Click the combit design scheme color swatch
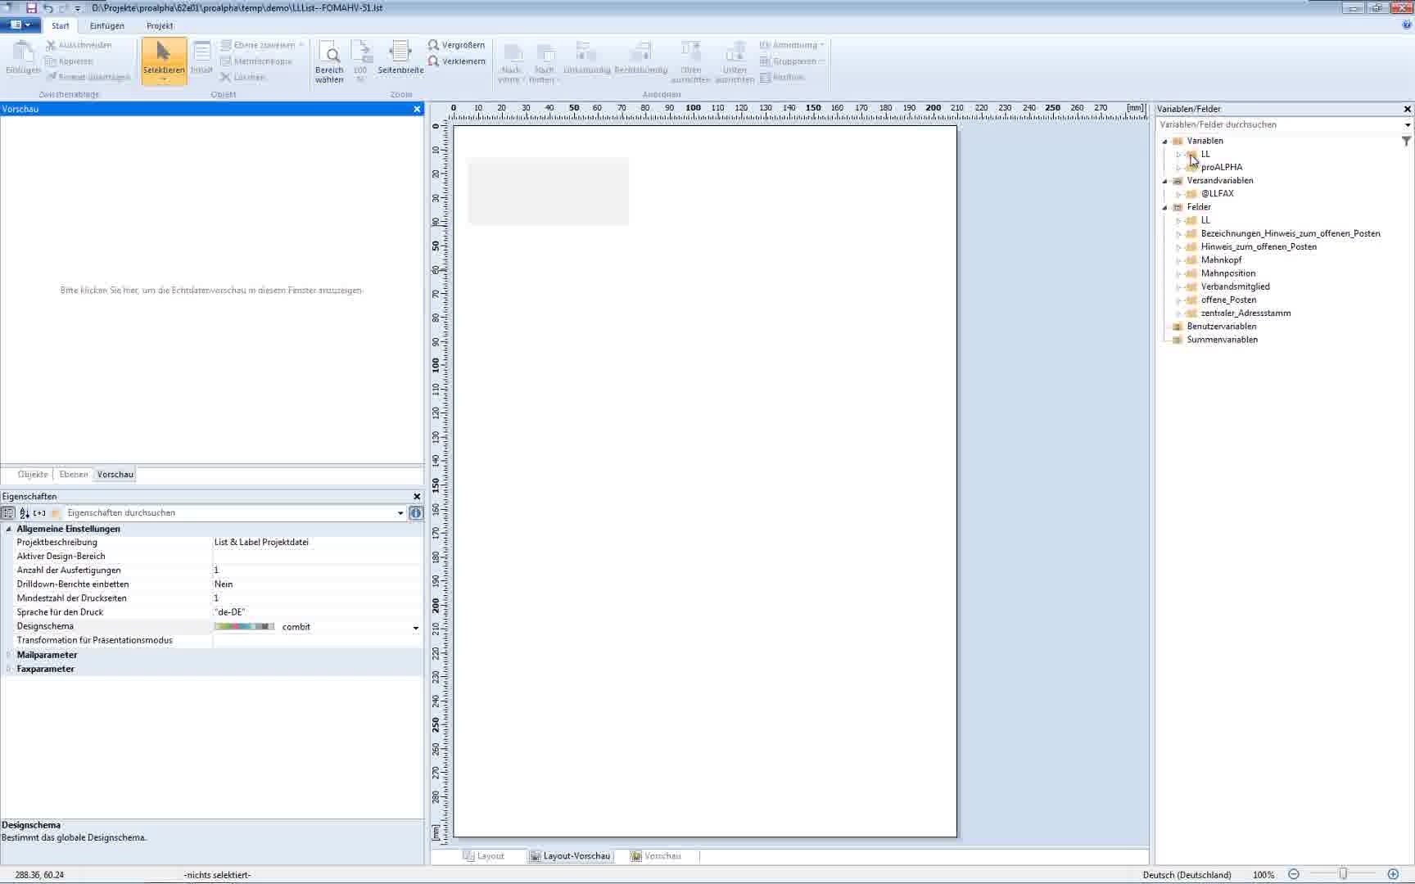Image resolution: width=1415 pixels, height=884 pixels. pos(244,627)
